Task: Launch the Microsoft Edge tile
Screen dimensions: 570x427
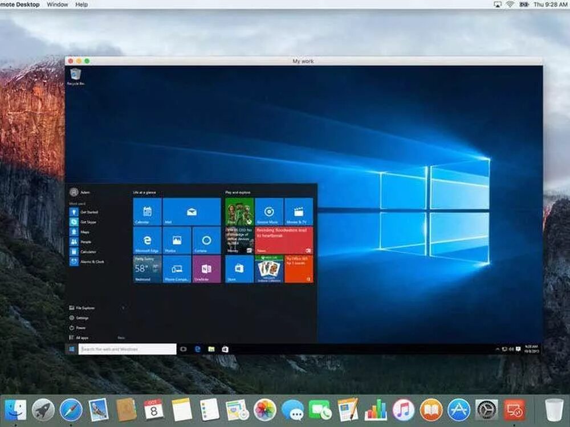Action: (x=147, y=240)
